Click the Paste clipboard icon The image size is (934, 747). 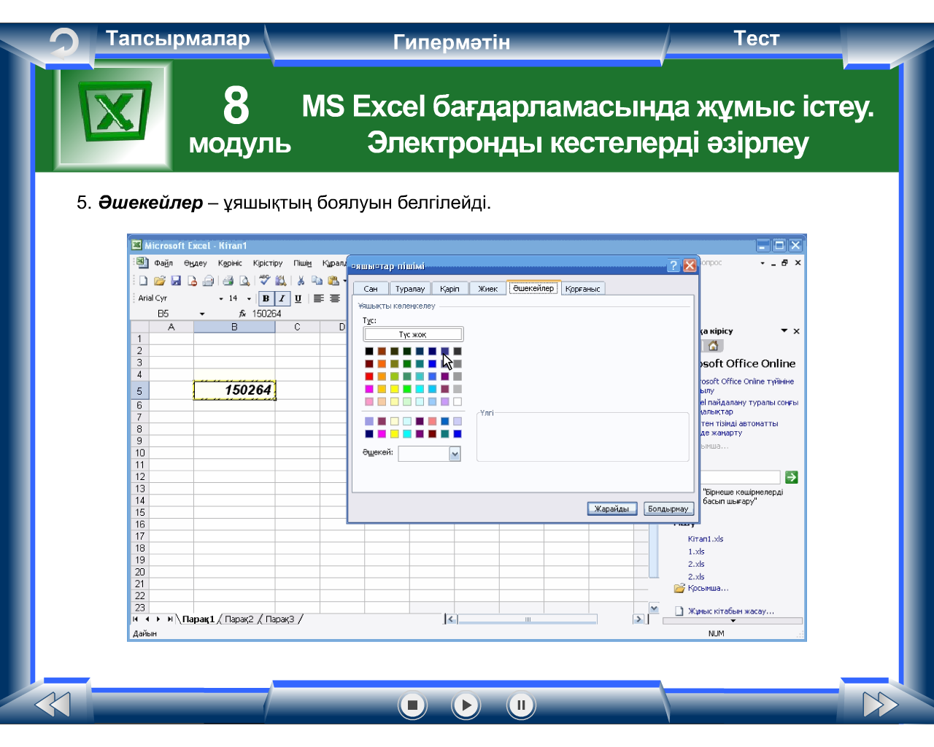(333, 280)
